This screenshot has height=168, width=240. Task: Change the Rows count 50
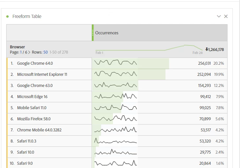(45, 52)
